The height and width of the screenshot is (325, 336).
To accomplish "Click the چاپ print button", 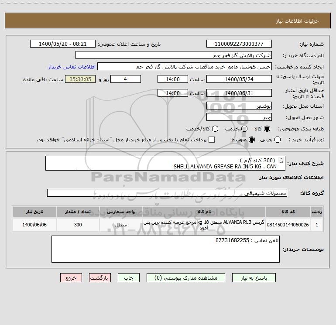I will tap(129, 278).
